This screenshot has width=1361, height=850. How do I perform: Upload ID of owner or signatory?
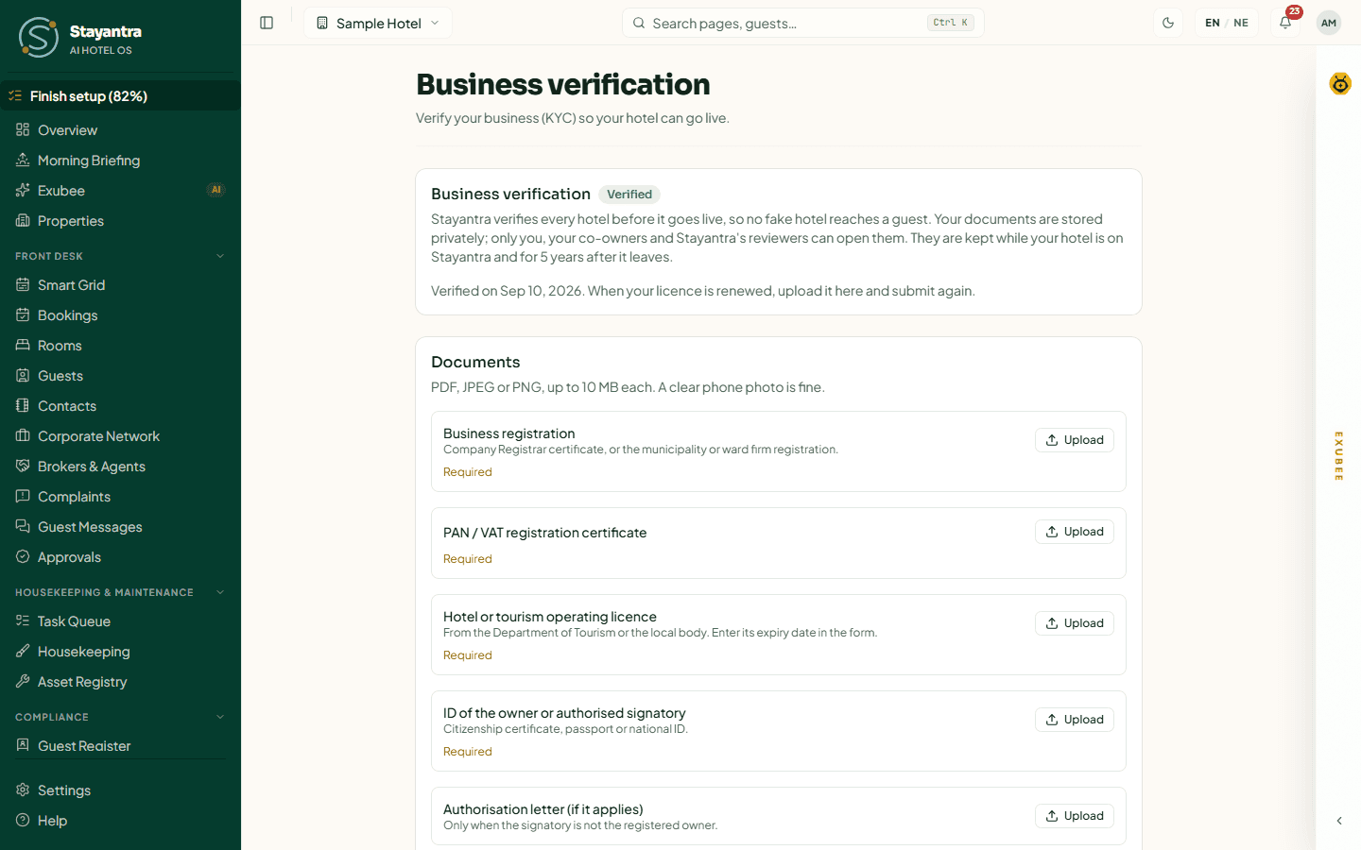click(1075, 720)
